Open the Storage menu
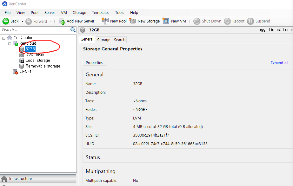Screen dimensions: 293x186 80,12
